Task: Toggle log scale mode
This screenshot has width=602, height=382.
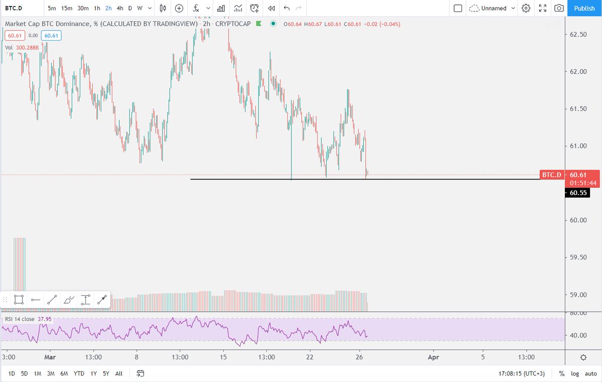Action: coord(574,373)
